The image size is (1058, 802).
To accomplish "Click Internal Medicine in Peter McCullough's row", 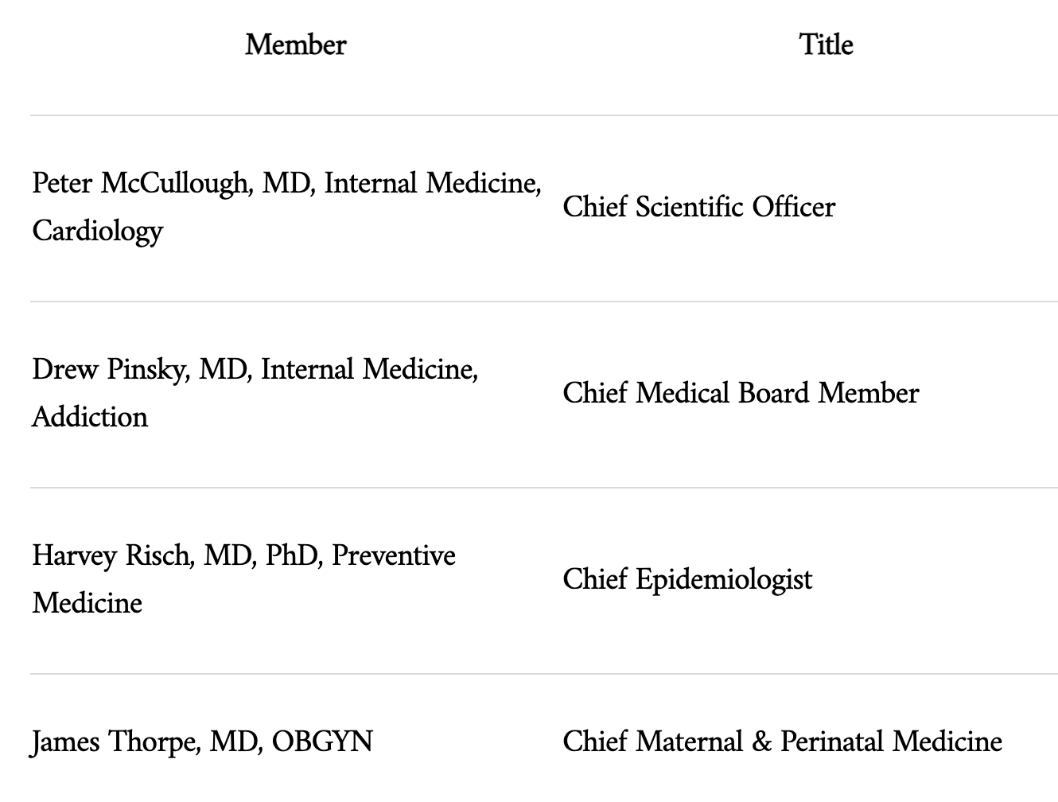I will click(x=430, y=184).
